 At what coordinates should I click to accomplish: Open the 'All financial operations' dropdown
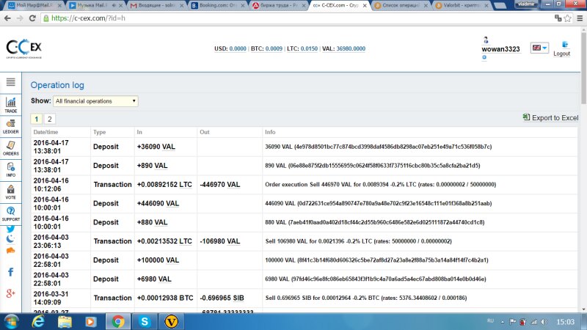(95, 101)
